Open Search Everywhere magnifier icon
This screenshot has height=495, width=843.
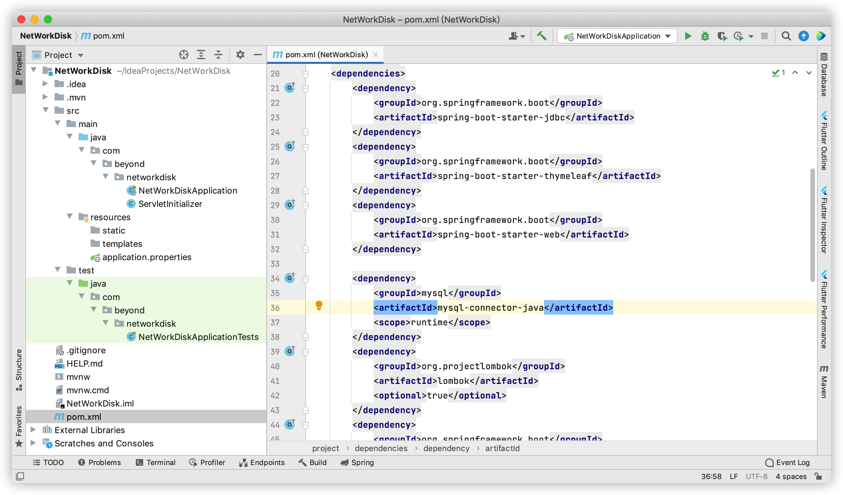pos(786,36)
